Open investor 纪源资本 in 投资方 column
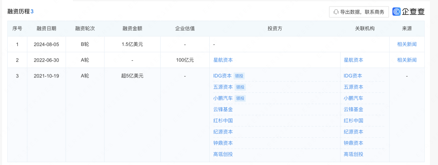 223,131
